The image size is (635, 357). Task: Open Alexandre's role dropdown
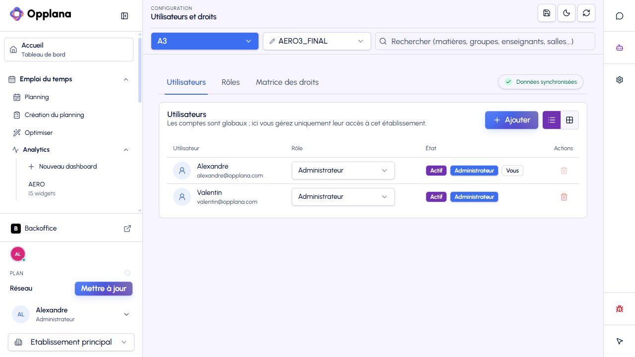[x=343, y=171]
